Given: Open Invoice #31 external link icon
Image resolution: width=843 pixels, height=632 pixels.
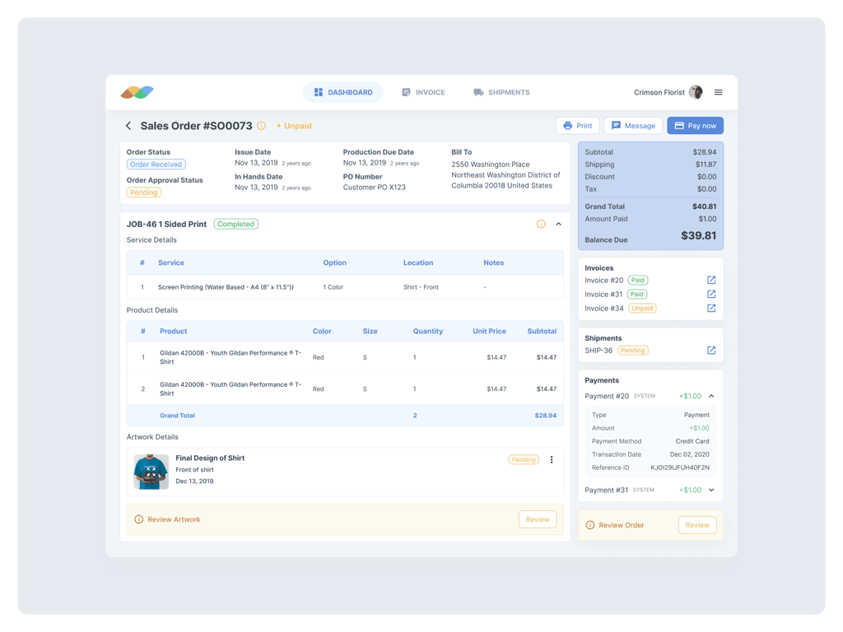Looking at the screenshot, I should pyautogui.click(x=711, y=294).
